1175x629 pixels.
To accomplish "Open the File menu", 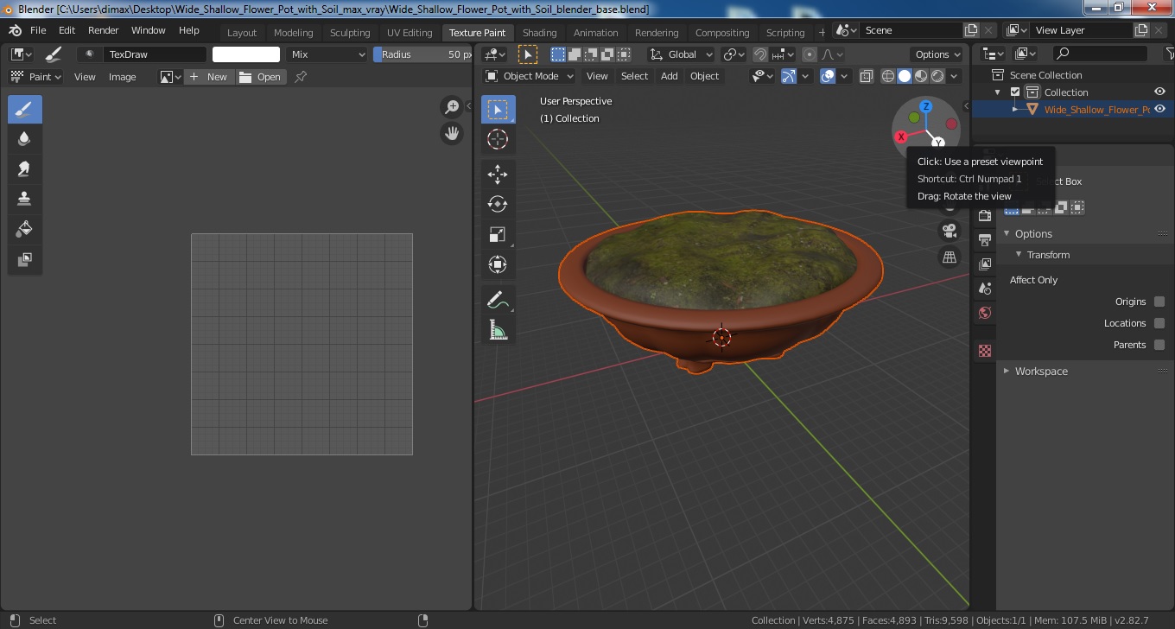I will coord(39,30).
